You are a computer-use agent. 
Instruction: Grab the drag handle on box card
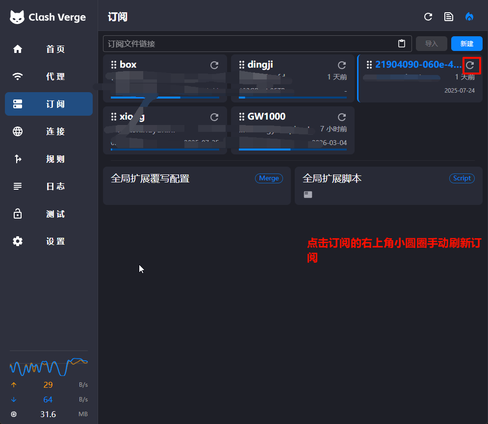114,65
